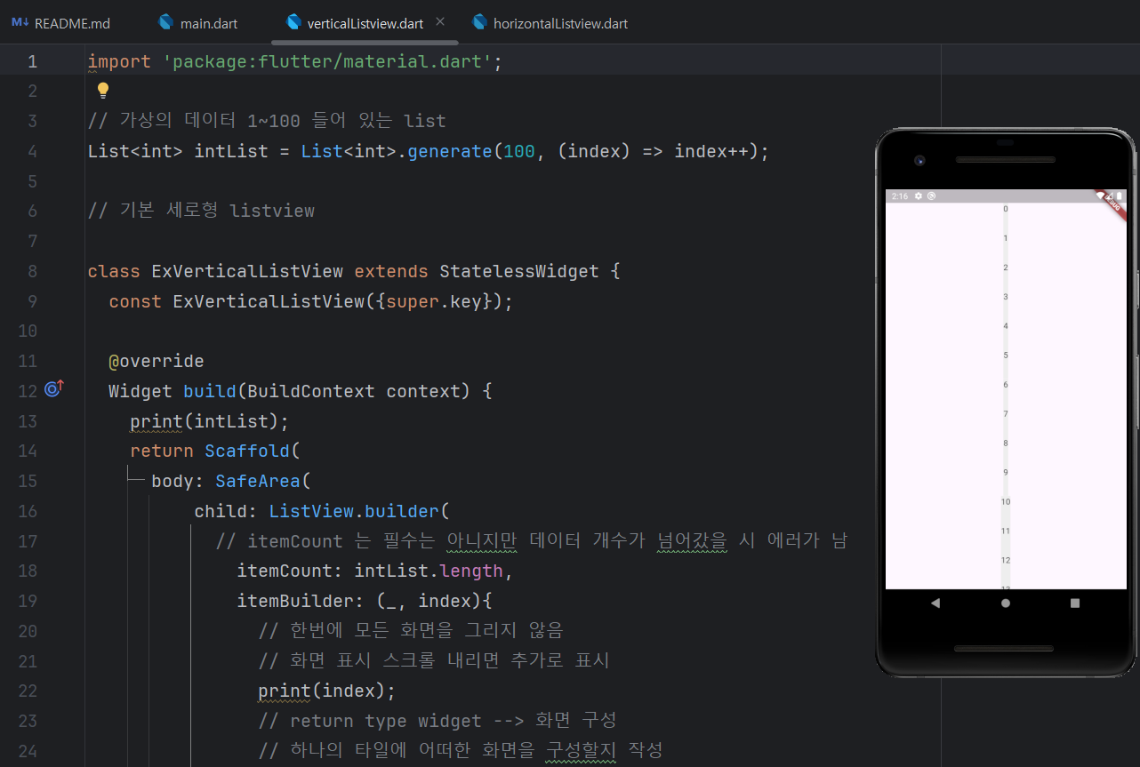Click the Markdown file icon on README.md tab
1140x767 pixels.
(x=20, y=22)
